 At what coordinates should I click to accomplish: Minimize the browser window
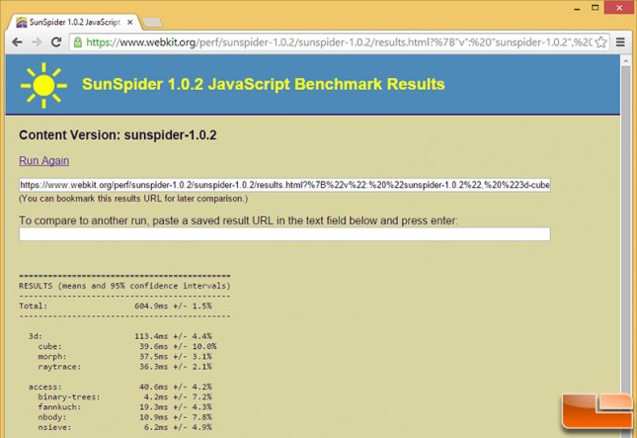[577, 9]
